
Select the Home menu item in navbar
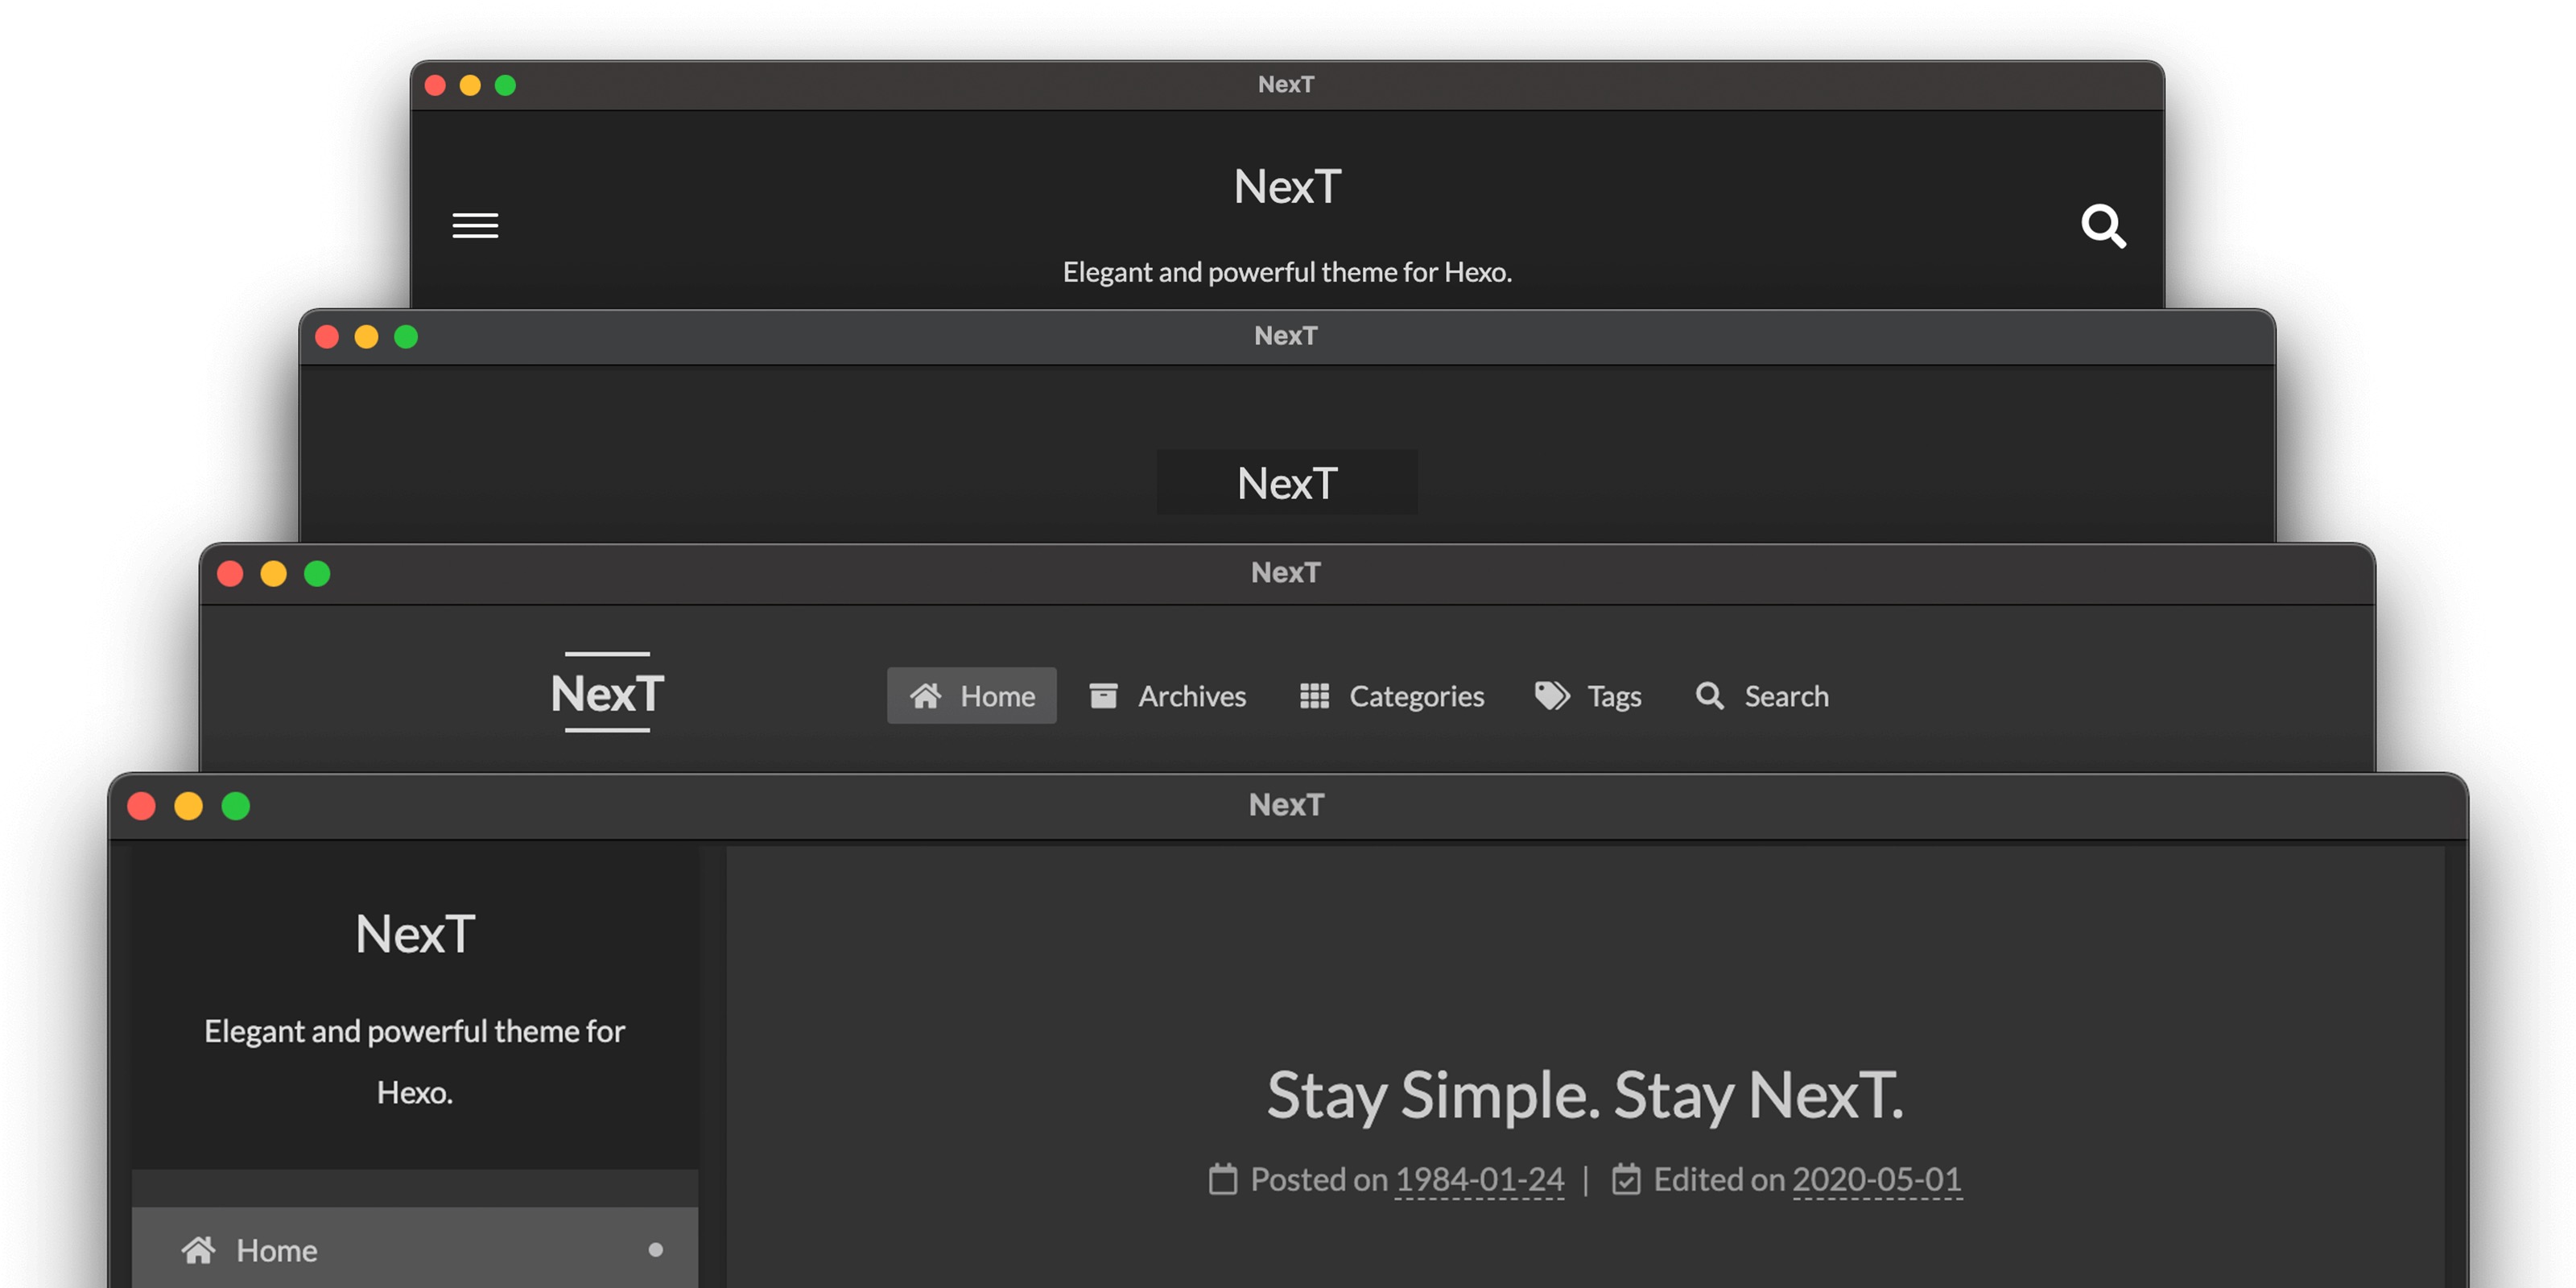[x=997, y=696]
